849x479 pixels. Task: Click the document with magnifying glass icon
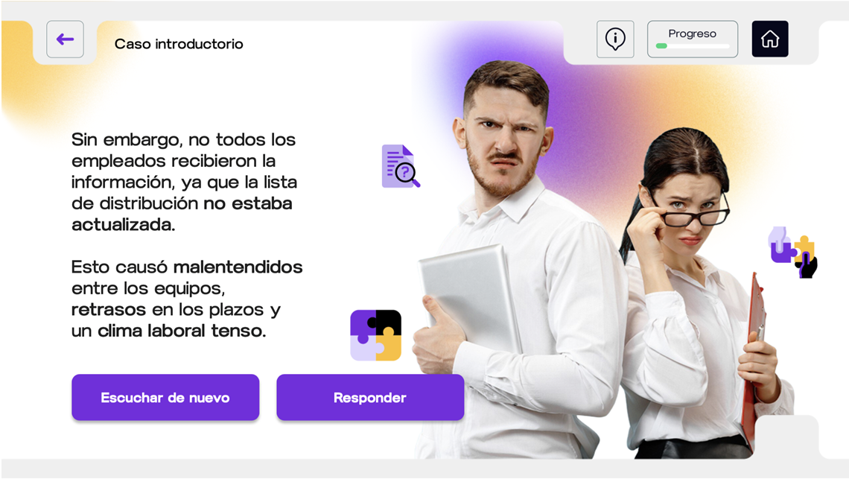(401, 166)
